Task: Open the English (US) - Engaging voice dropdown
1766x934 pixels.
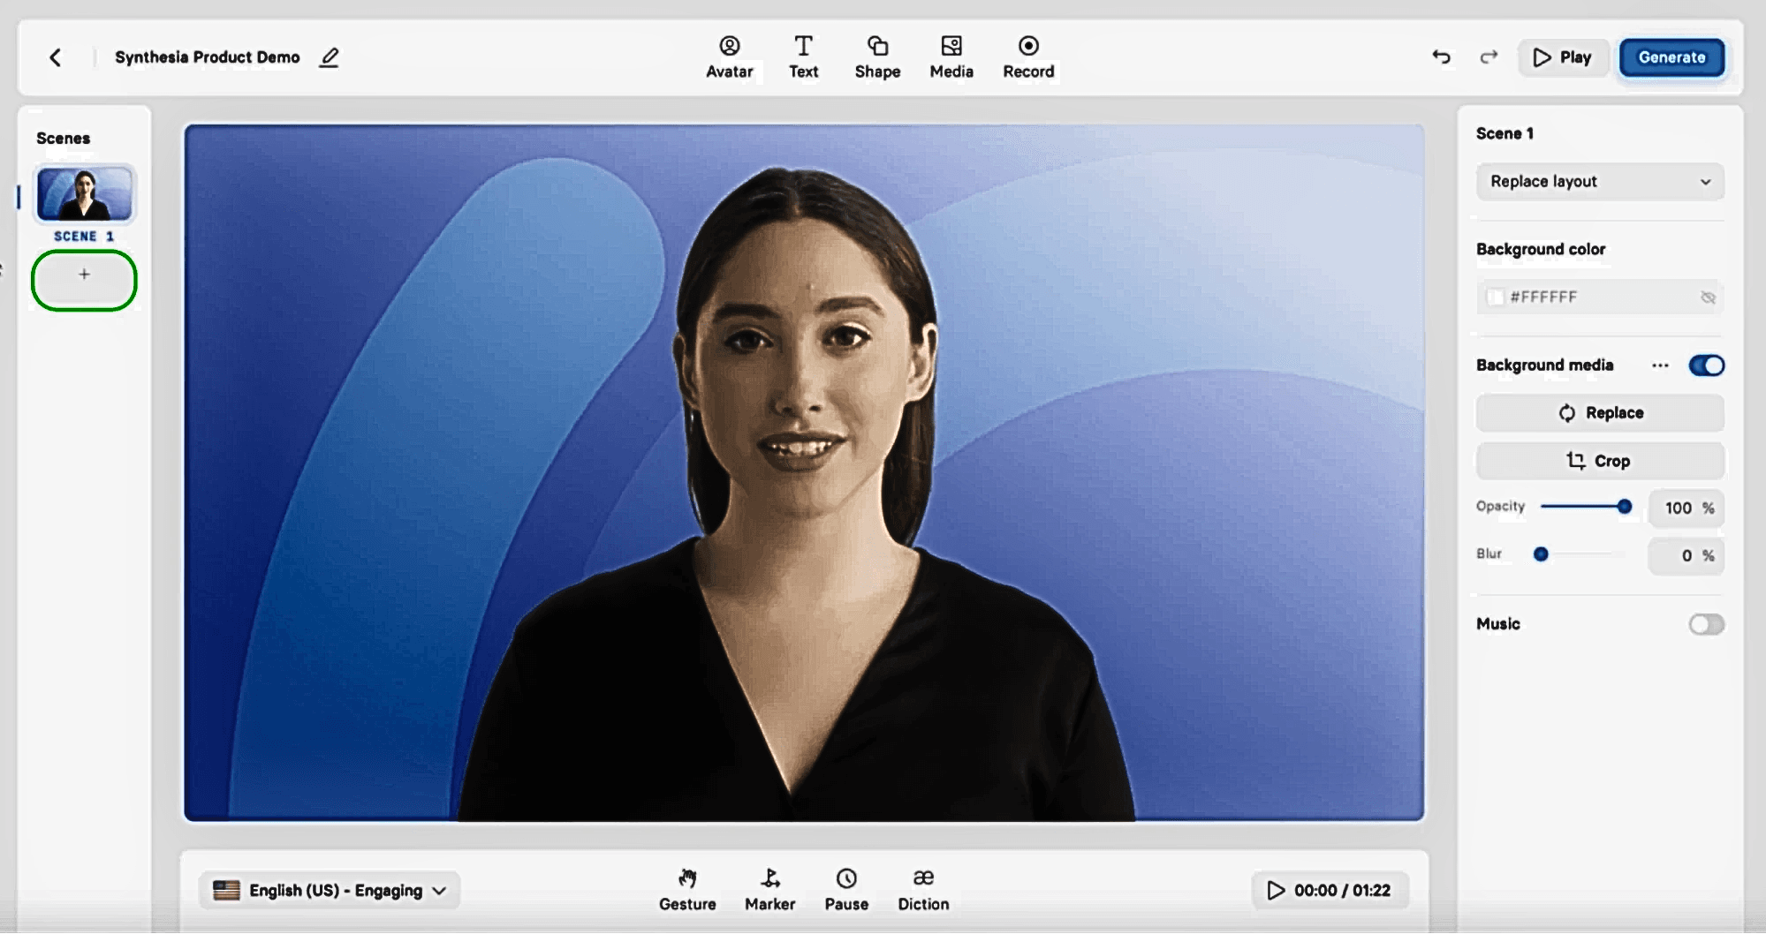Action: pyautogui.click(x=330, y=890)
